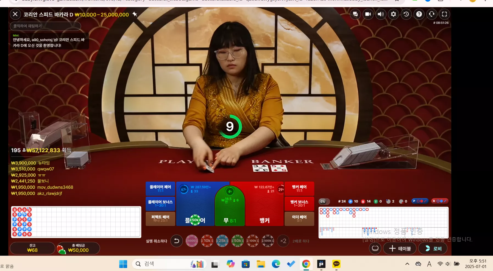Launch Copilot from the taskbar
This screenshot has height=271, width=493.
230,264
